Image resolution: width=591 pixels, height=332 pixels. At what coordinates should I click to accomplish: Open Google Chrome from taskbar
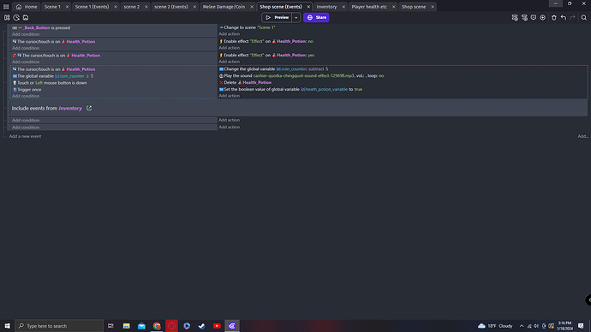tap(157, 326)
